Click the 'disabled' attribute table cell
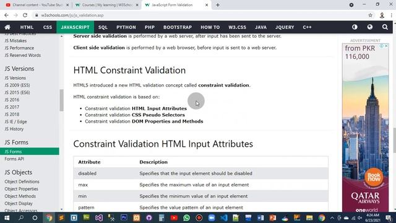 point(87,173)
